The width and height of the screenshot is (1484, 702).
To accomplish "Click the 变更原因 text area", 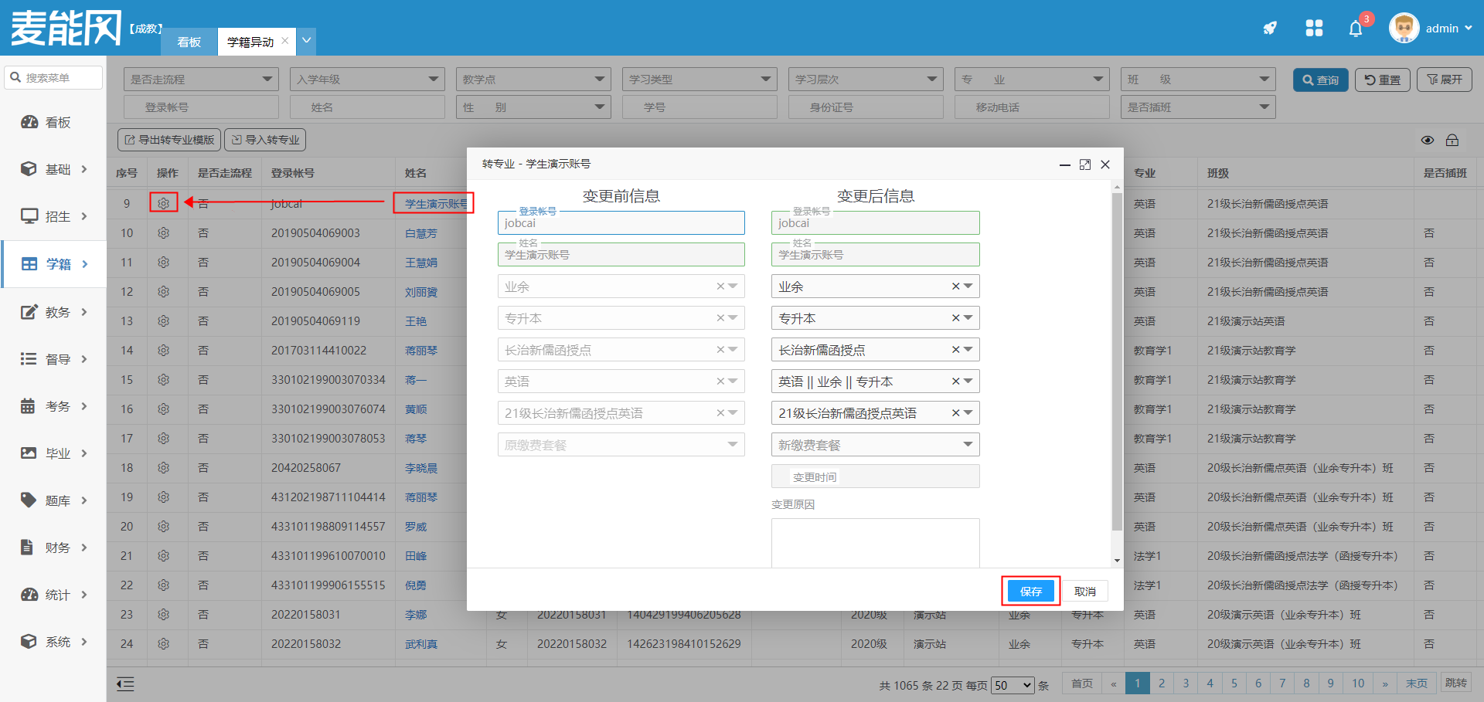I will point(875,542).
